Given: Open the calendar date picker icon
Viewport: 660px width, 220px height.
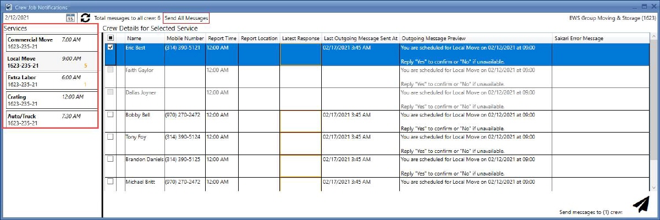Looking at the screenshot, I should pyautogui.click(x=70, y=18).
